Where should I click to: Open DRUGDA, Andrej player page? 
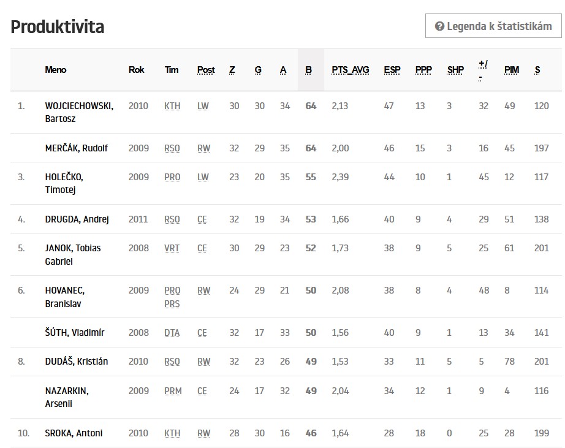[x=77, y=219]
